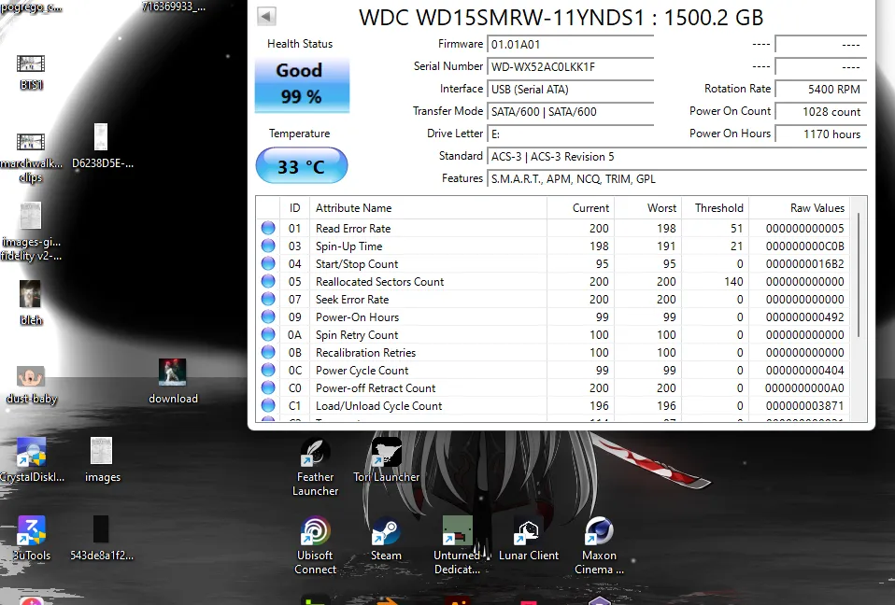
Task: Click the status circle for Spin Retry Count
Action: tap(268, 334)
